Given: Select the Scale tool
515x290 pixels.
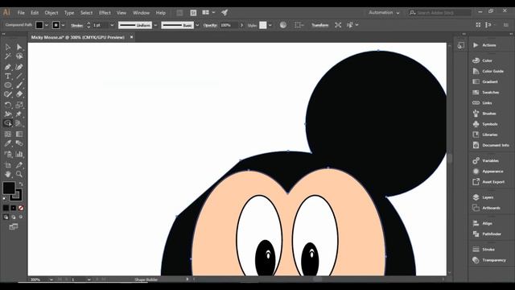Looking at the screenshot, I should [19, 106].
